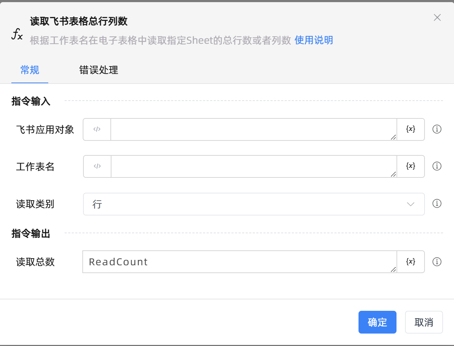
Task: Click the 读取总数 label
Action: click(x=35, y=262)
